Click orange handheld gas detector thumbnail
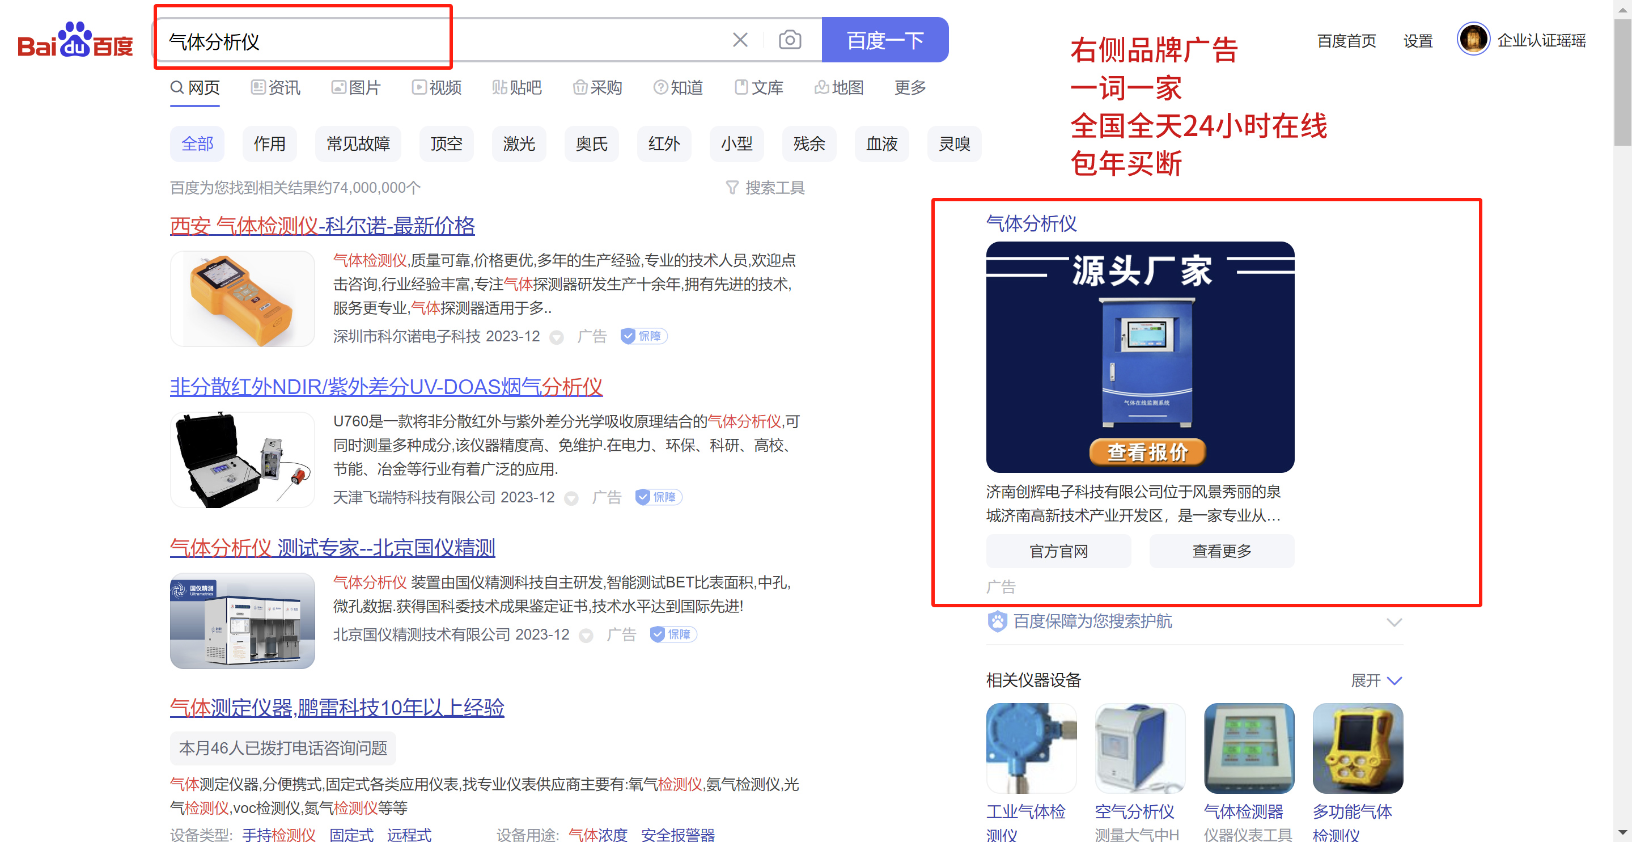 coord(242,298)
